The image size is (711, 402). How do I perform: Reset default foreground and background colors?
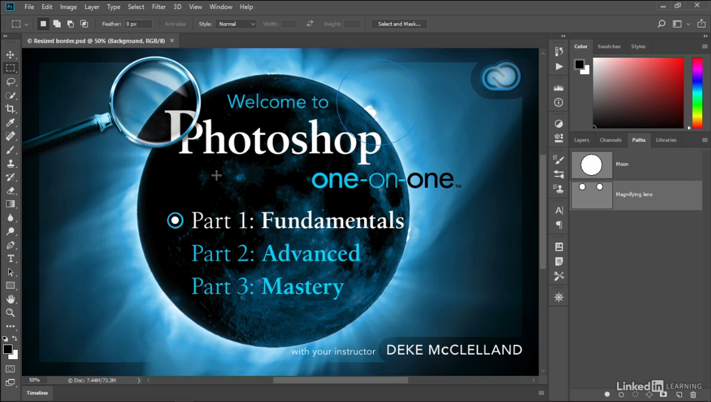[6, 339]
